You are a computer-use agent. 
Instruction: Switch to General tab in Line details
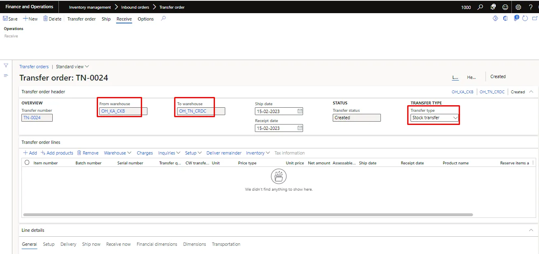click(29, 244)
